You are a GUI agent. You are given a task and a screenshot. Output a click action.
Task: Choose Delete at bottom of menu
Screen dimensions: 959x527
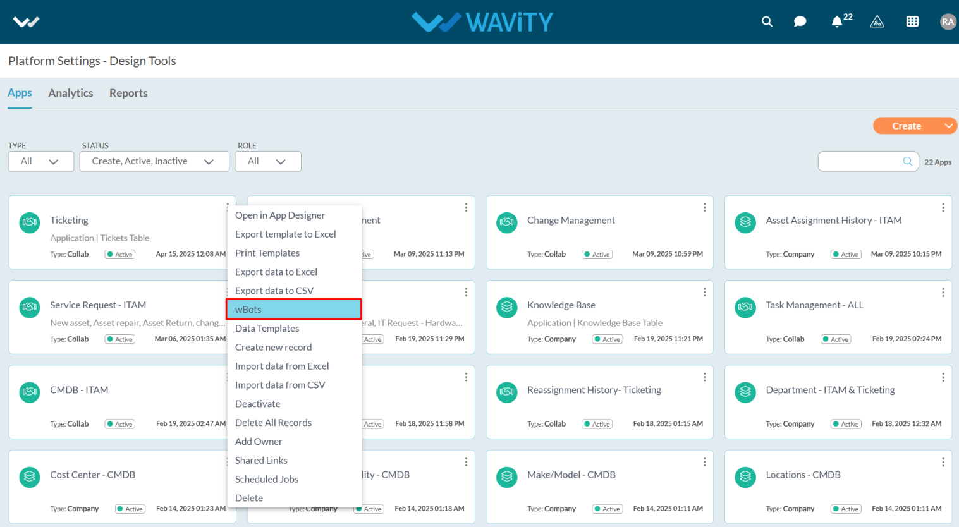(249, 498)
